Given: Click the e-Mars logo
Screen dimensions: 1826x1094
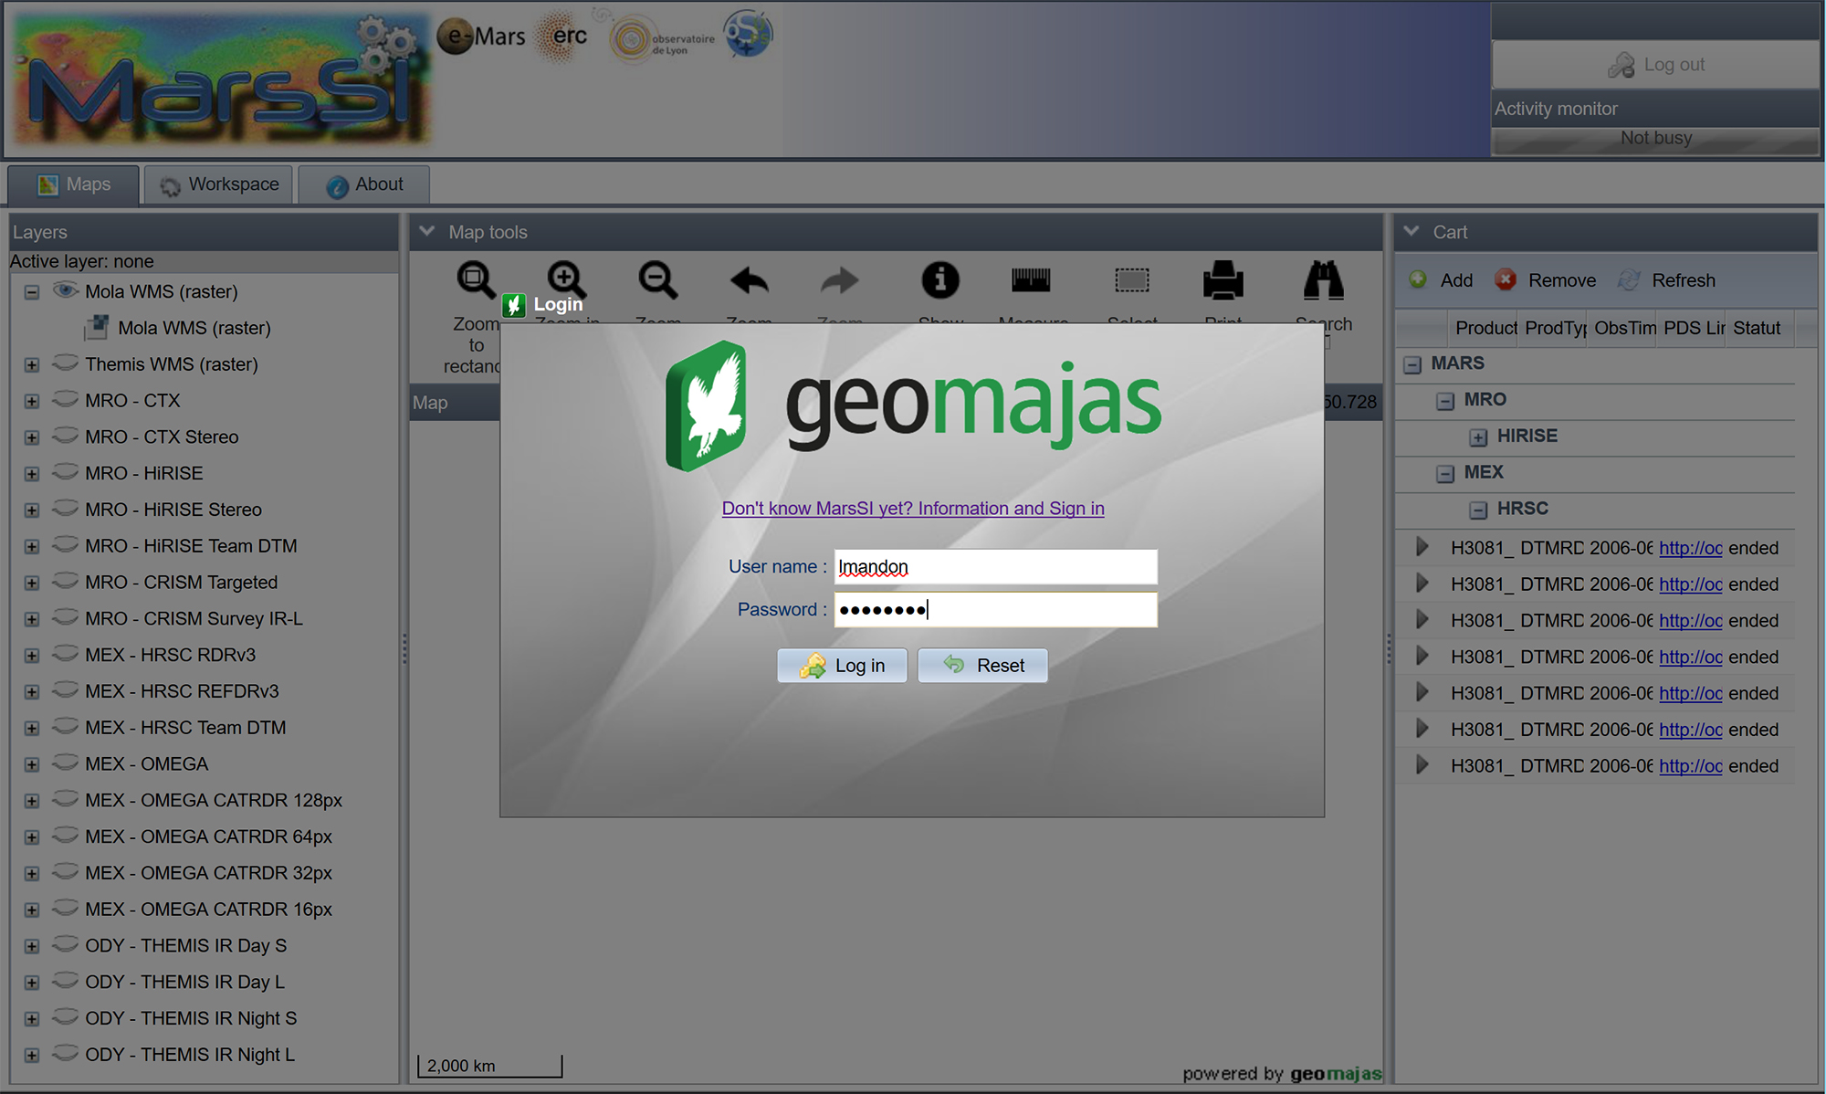Looking at the screenshot, I should [481, 37].
